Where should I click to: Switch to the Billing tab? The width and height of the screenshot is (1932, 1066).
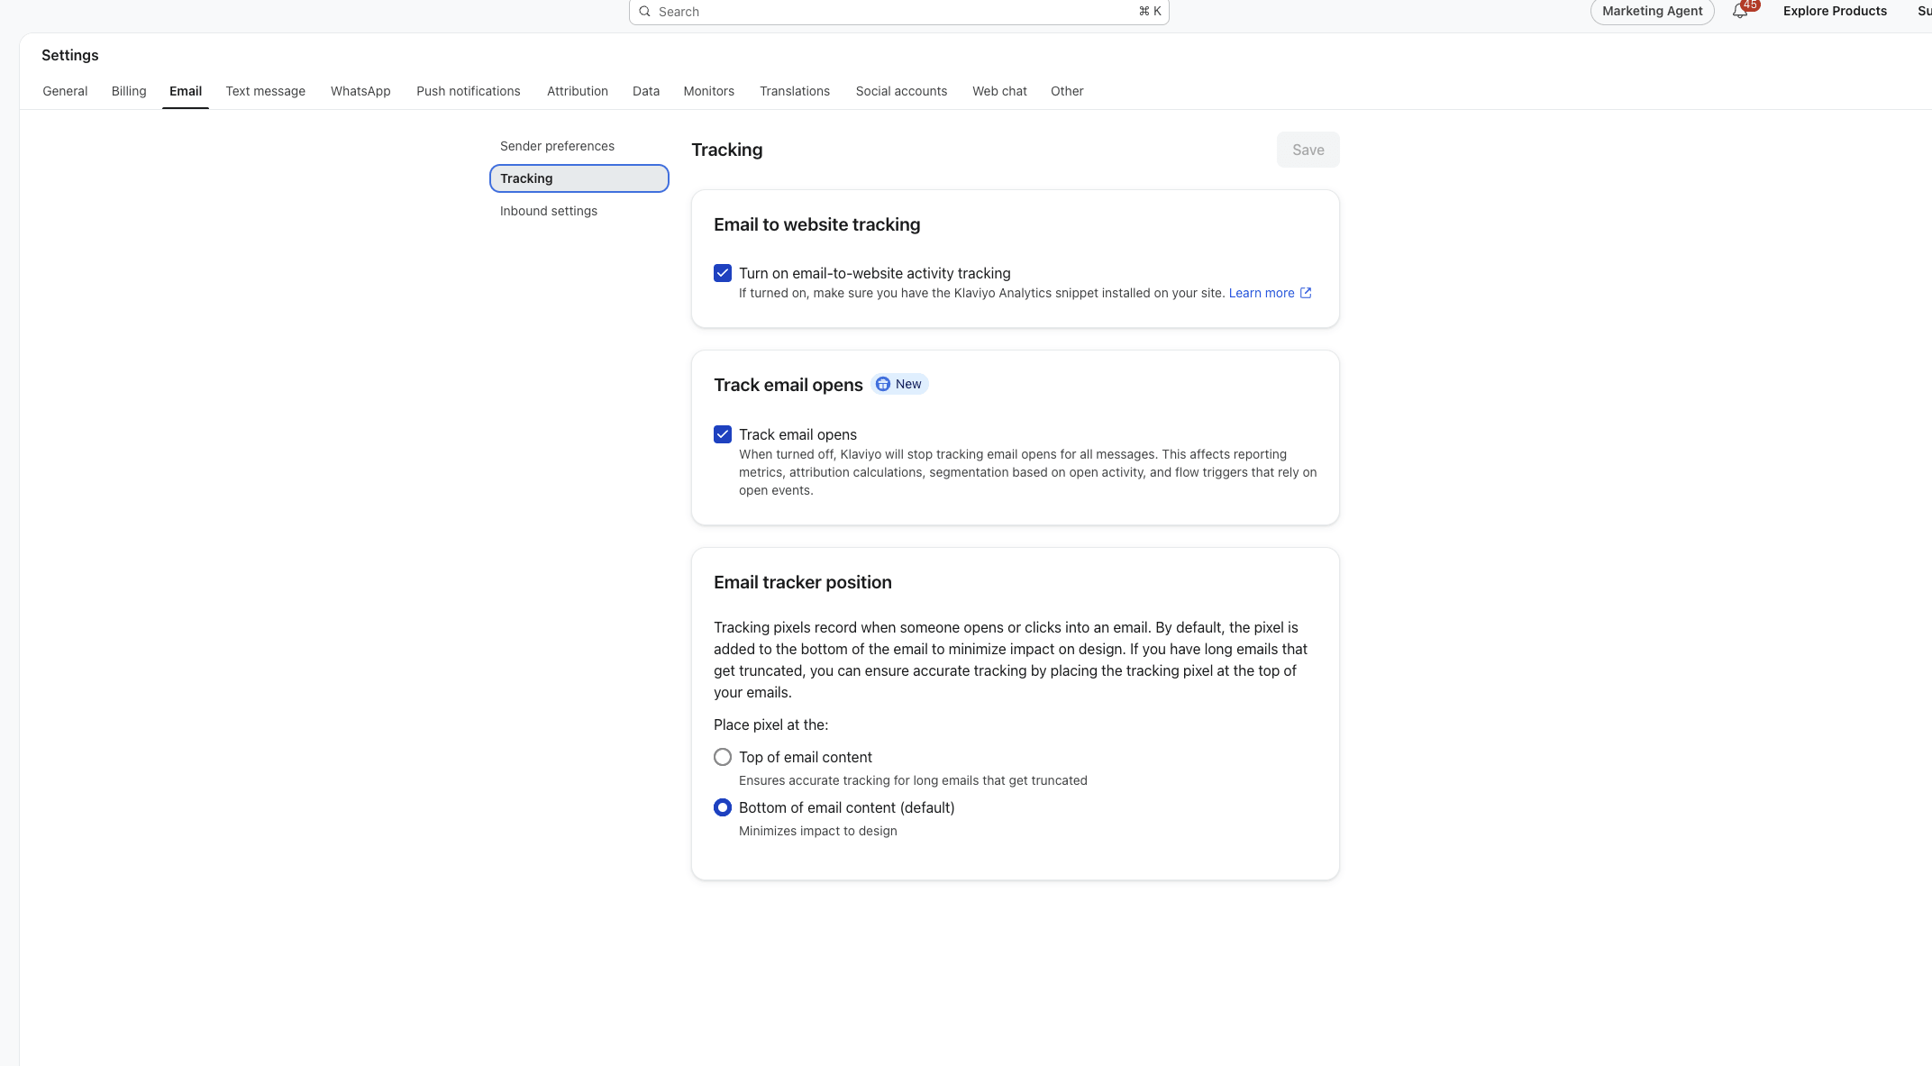[x=129, y=91]
